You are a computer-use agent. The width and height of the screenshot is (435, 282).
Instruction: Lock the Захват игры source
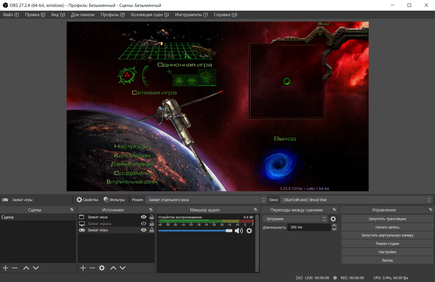[x=152, y=230]
